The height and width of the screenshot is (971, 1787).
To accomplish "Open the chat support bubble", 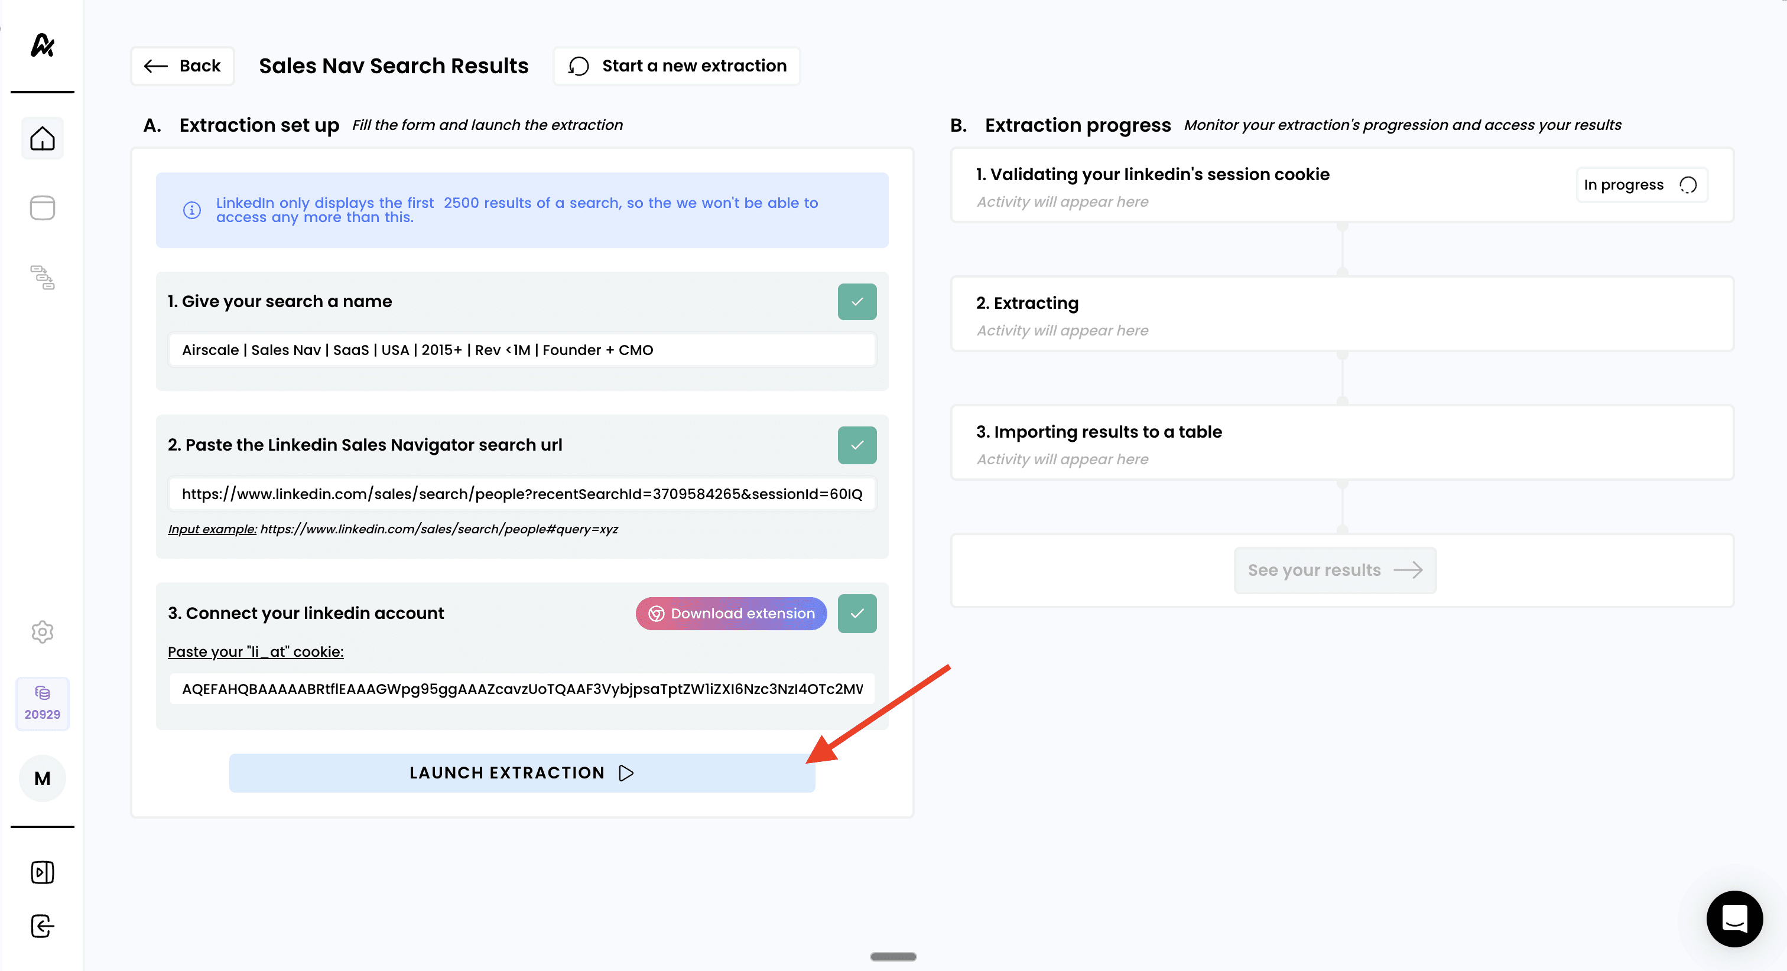I will point(1734,918).
